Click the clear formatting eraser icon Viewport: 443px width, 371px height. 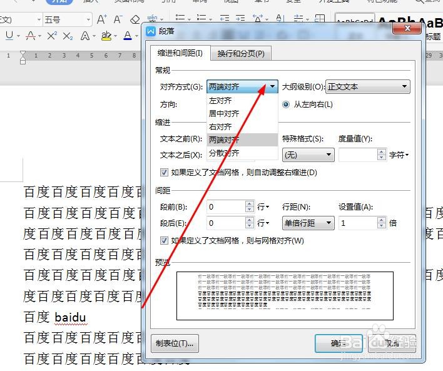click(x=135, y=19)
